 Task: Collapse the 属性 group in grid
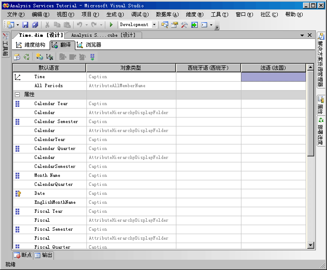17,94
